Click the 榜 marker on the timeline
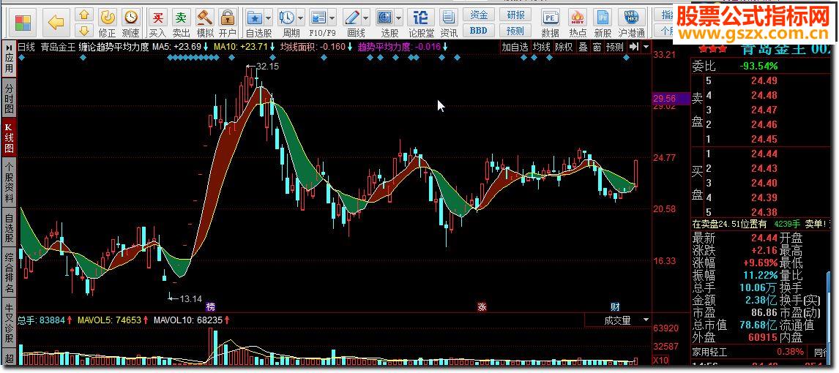The width and height of the screenshot is (839, 373). tap(211, 306)
